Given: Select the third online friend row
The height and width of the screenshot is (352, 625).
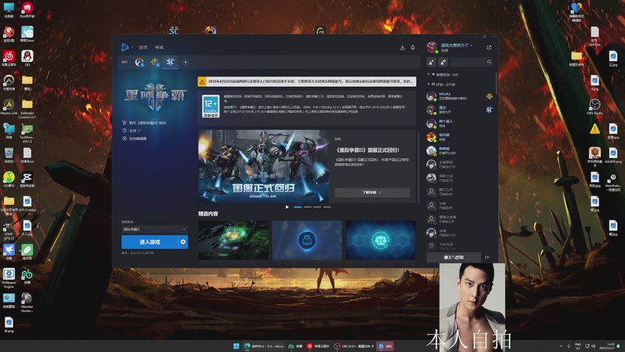Looking at the screenshot, I should point(459,124).
